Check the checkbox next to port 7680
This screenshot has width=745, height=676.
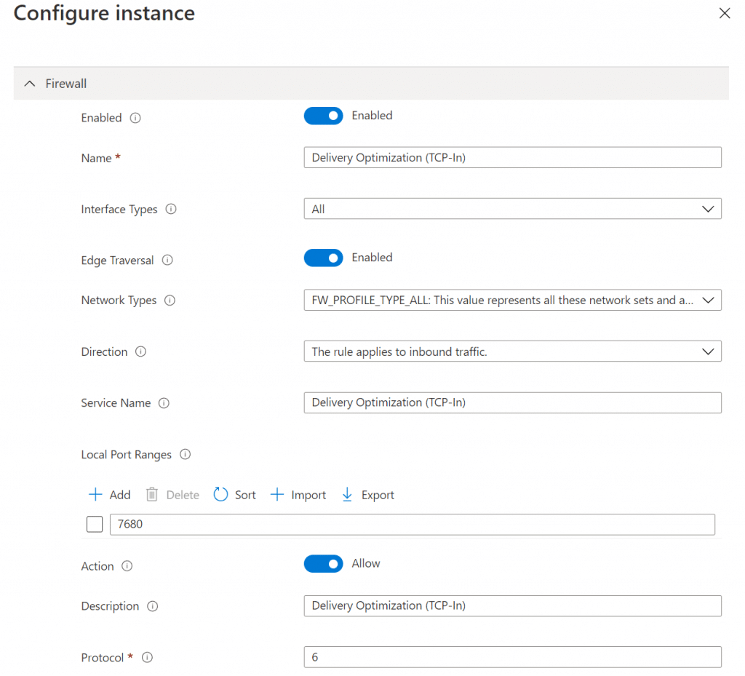94,524
